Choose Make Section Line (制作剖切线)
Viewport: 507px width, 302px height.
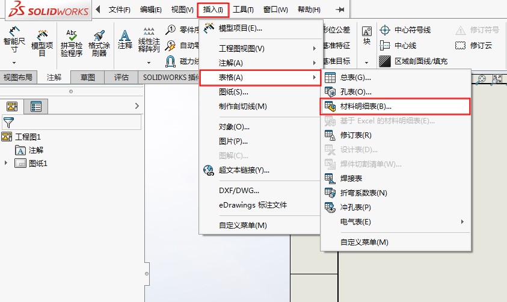coord(260,106)
